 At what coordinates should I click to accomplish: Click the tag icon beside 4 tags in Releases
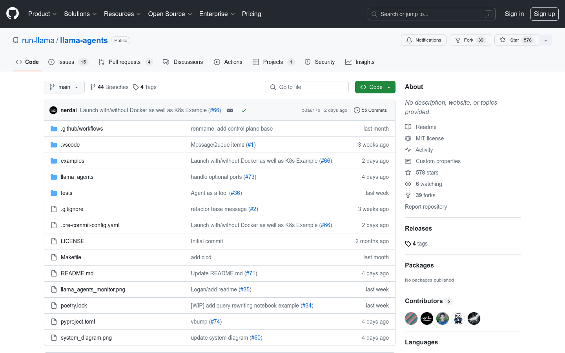pyautogui.click(x=408, y=244)
